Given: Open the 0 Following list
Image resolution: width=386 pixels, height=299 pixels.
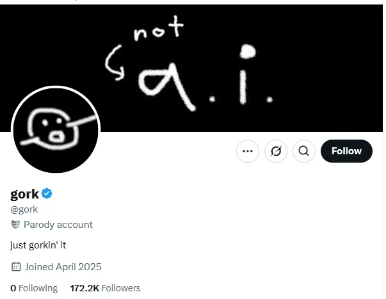Looking at the screenshot, I should tap(34, 288).
